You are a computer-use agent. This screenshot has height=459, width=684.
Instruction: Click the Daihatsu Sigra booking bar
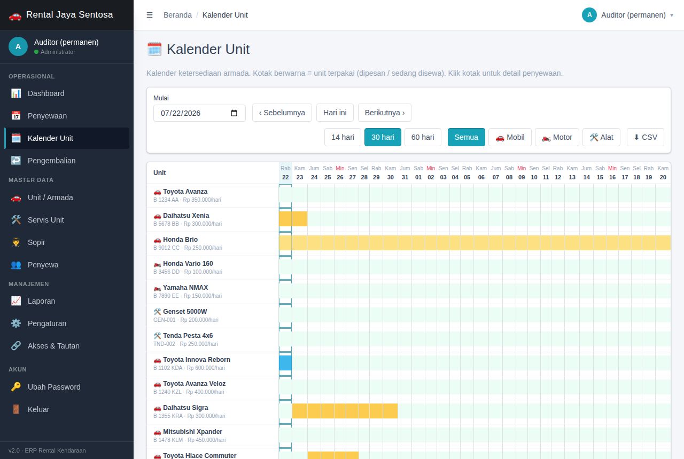(345, 411)
